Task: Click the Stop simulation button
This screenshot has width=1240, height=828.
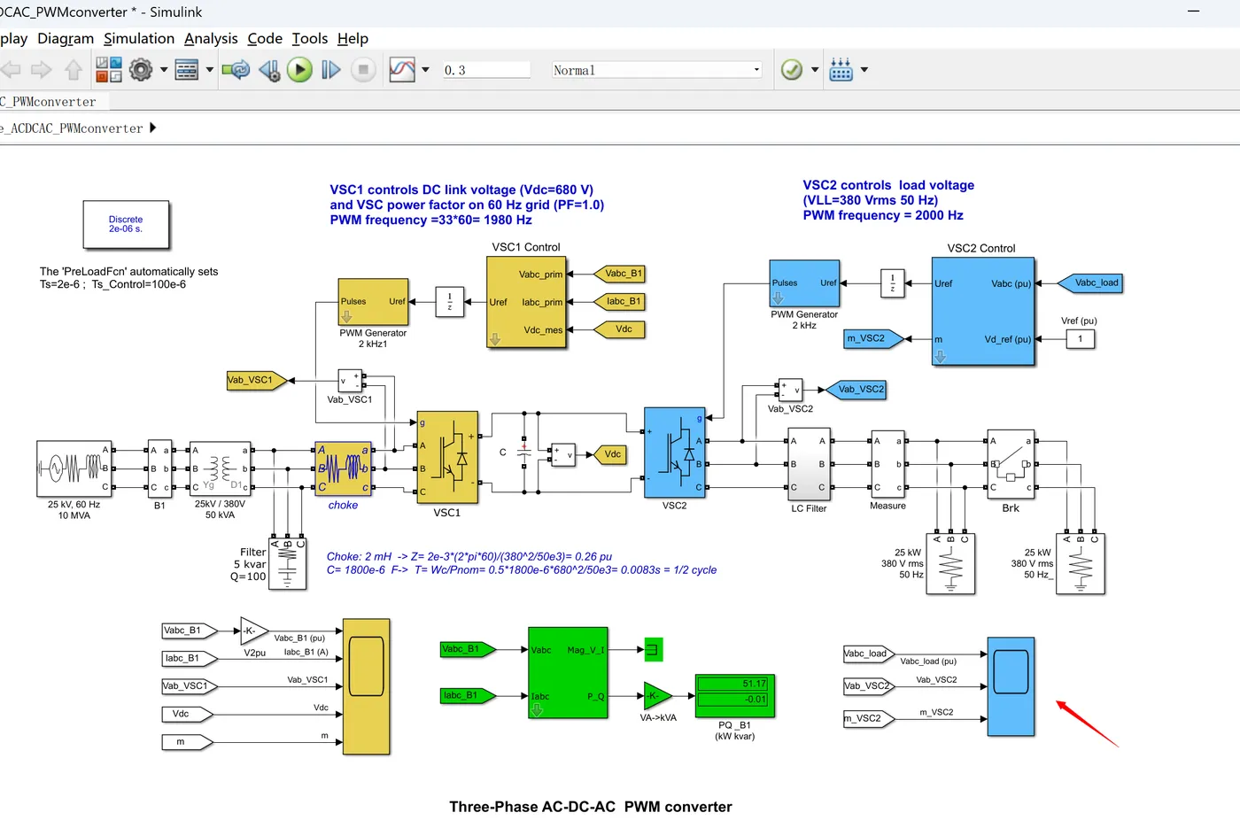Action: [x=362, y=70]
